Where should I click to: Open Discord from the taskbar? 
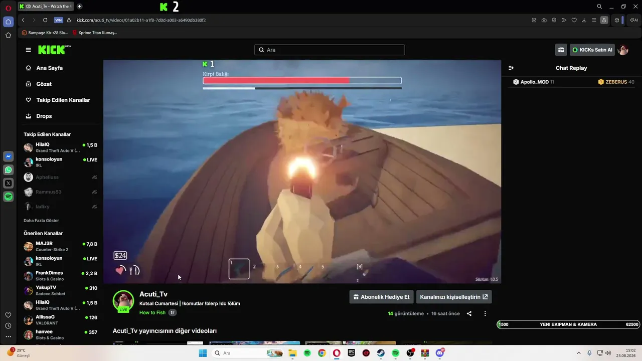440,353
